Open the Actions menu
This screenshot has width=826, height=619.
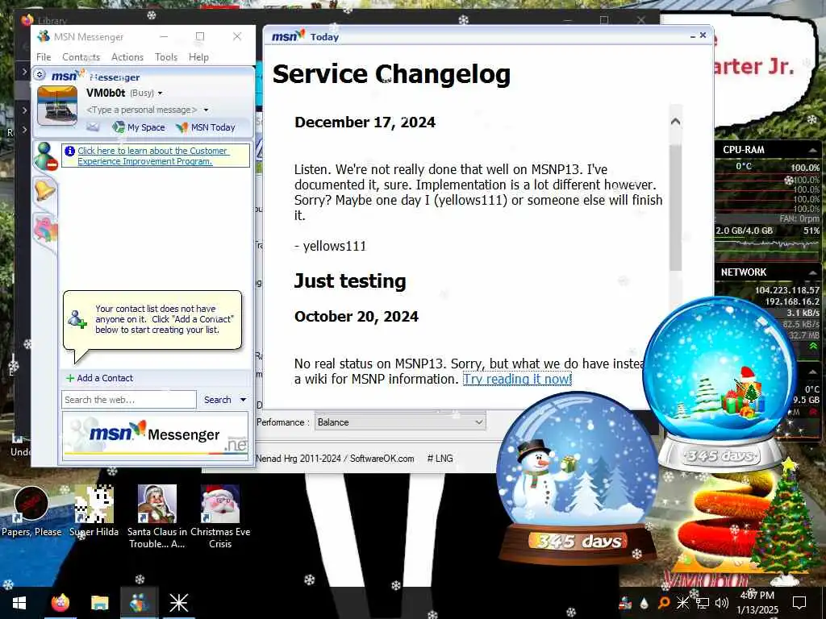coord(127,57)
